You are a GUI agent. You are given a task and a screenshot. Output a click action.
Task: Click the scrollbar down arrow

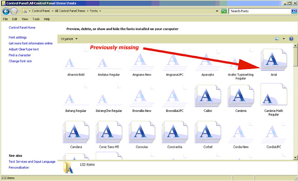pos(295,158)
